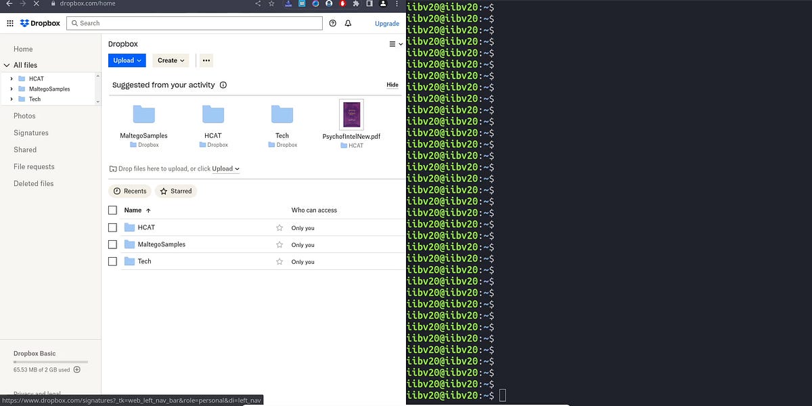Hide the Suggested from your activity section
The width and height of the screenshot is (812, 406).
tap(392, 85)
